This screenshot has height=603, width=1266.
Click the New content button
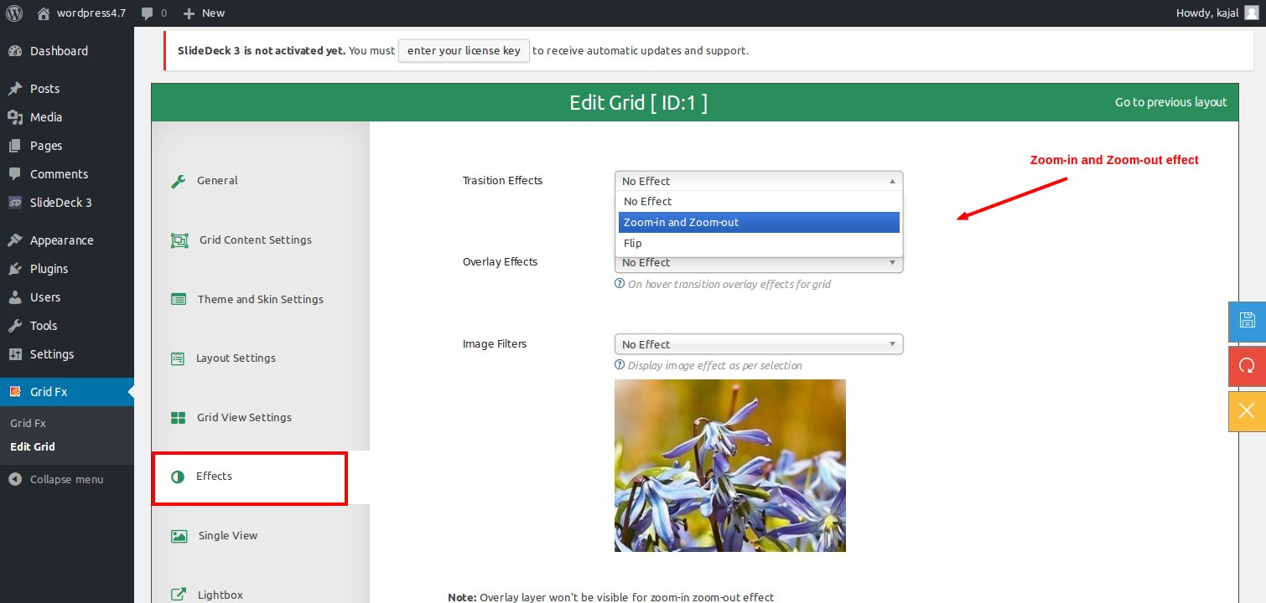[204, 13]
